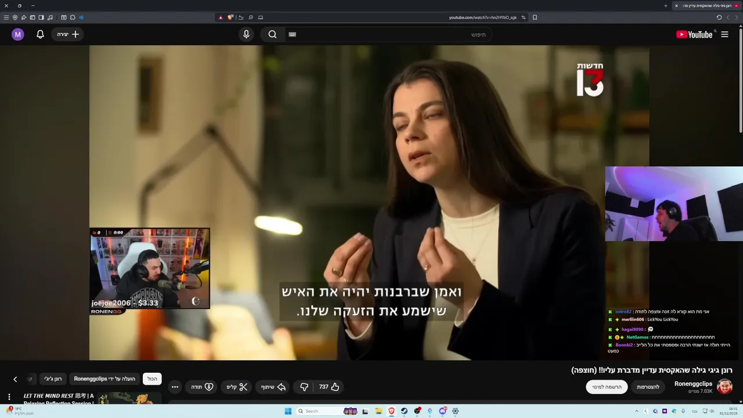Toggle the browser sidebar panel icon
Image resolution: width=743 pixels, height=418 pixels.
(41, 17)
